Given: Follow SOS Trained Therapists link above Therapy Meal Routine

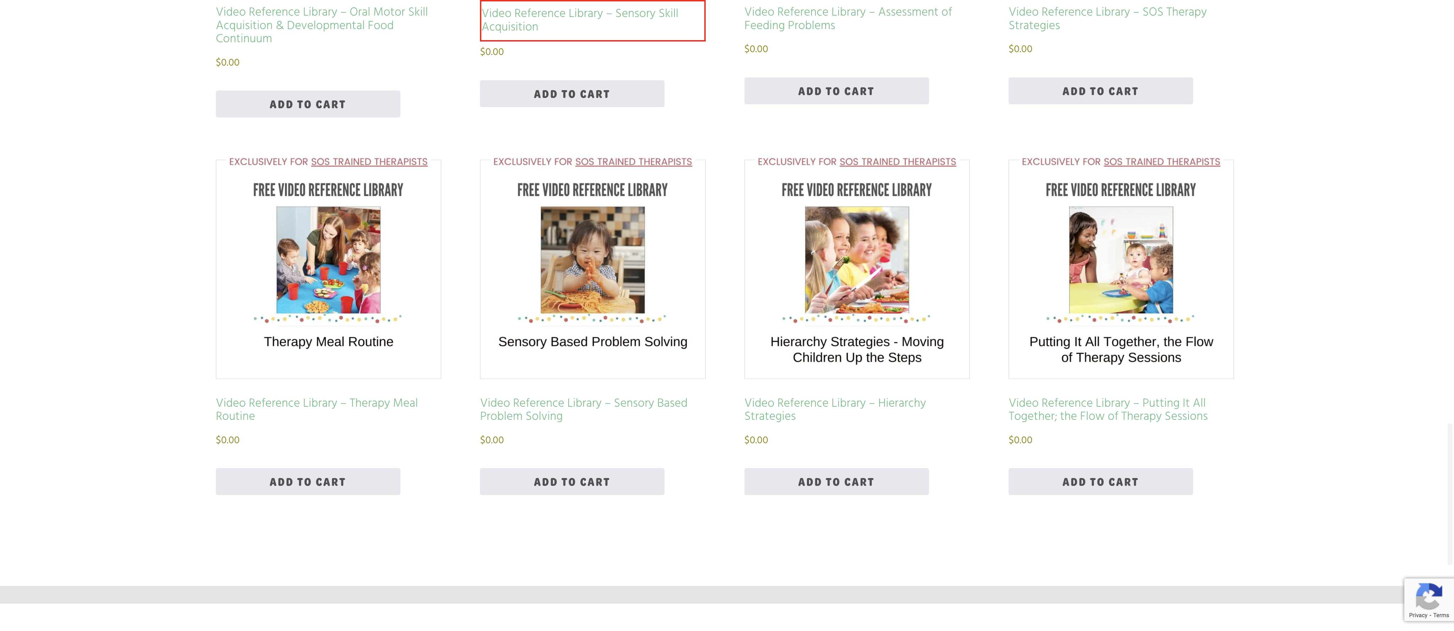Looking at the screenshot, I should click(x=369, y=161).
